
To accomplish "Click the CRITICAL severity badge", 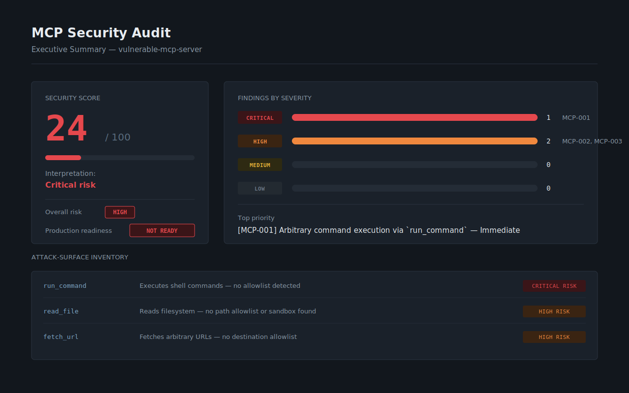I will [x=260, y=117].
